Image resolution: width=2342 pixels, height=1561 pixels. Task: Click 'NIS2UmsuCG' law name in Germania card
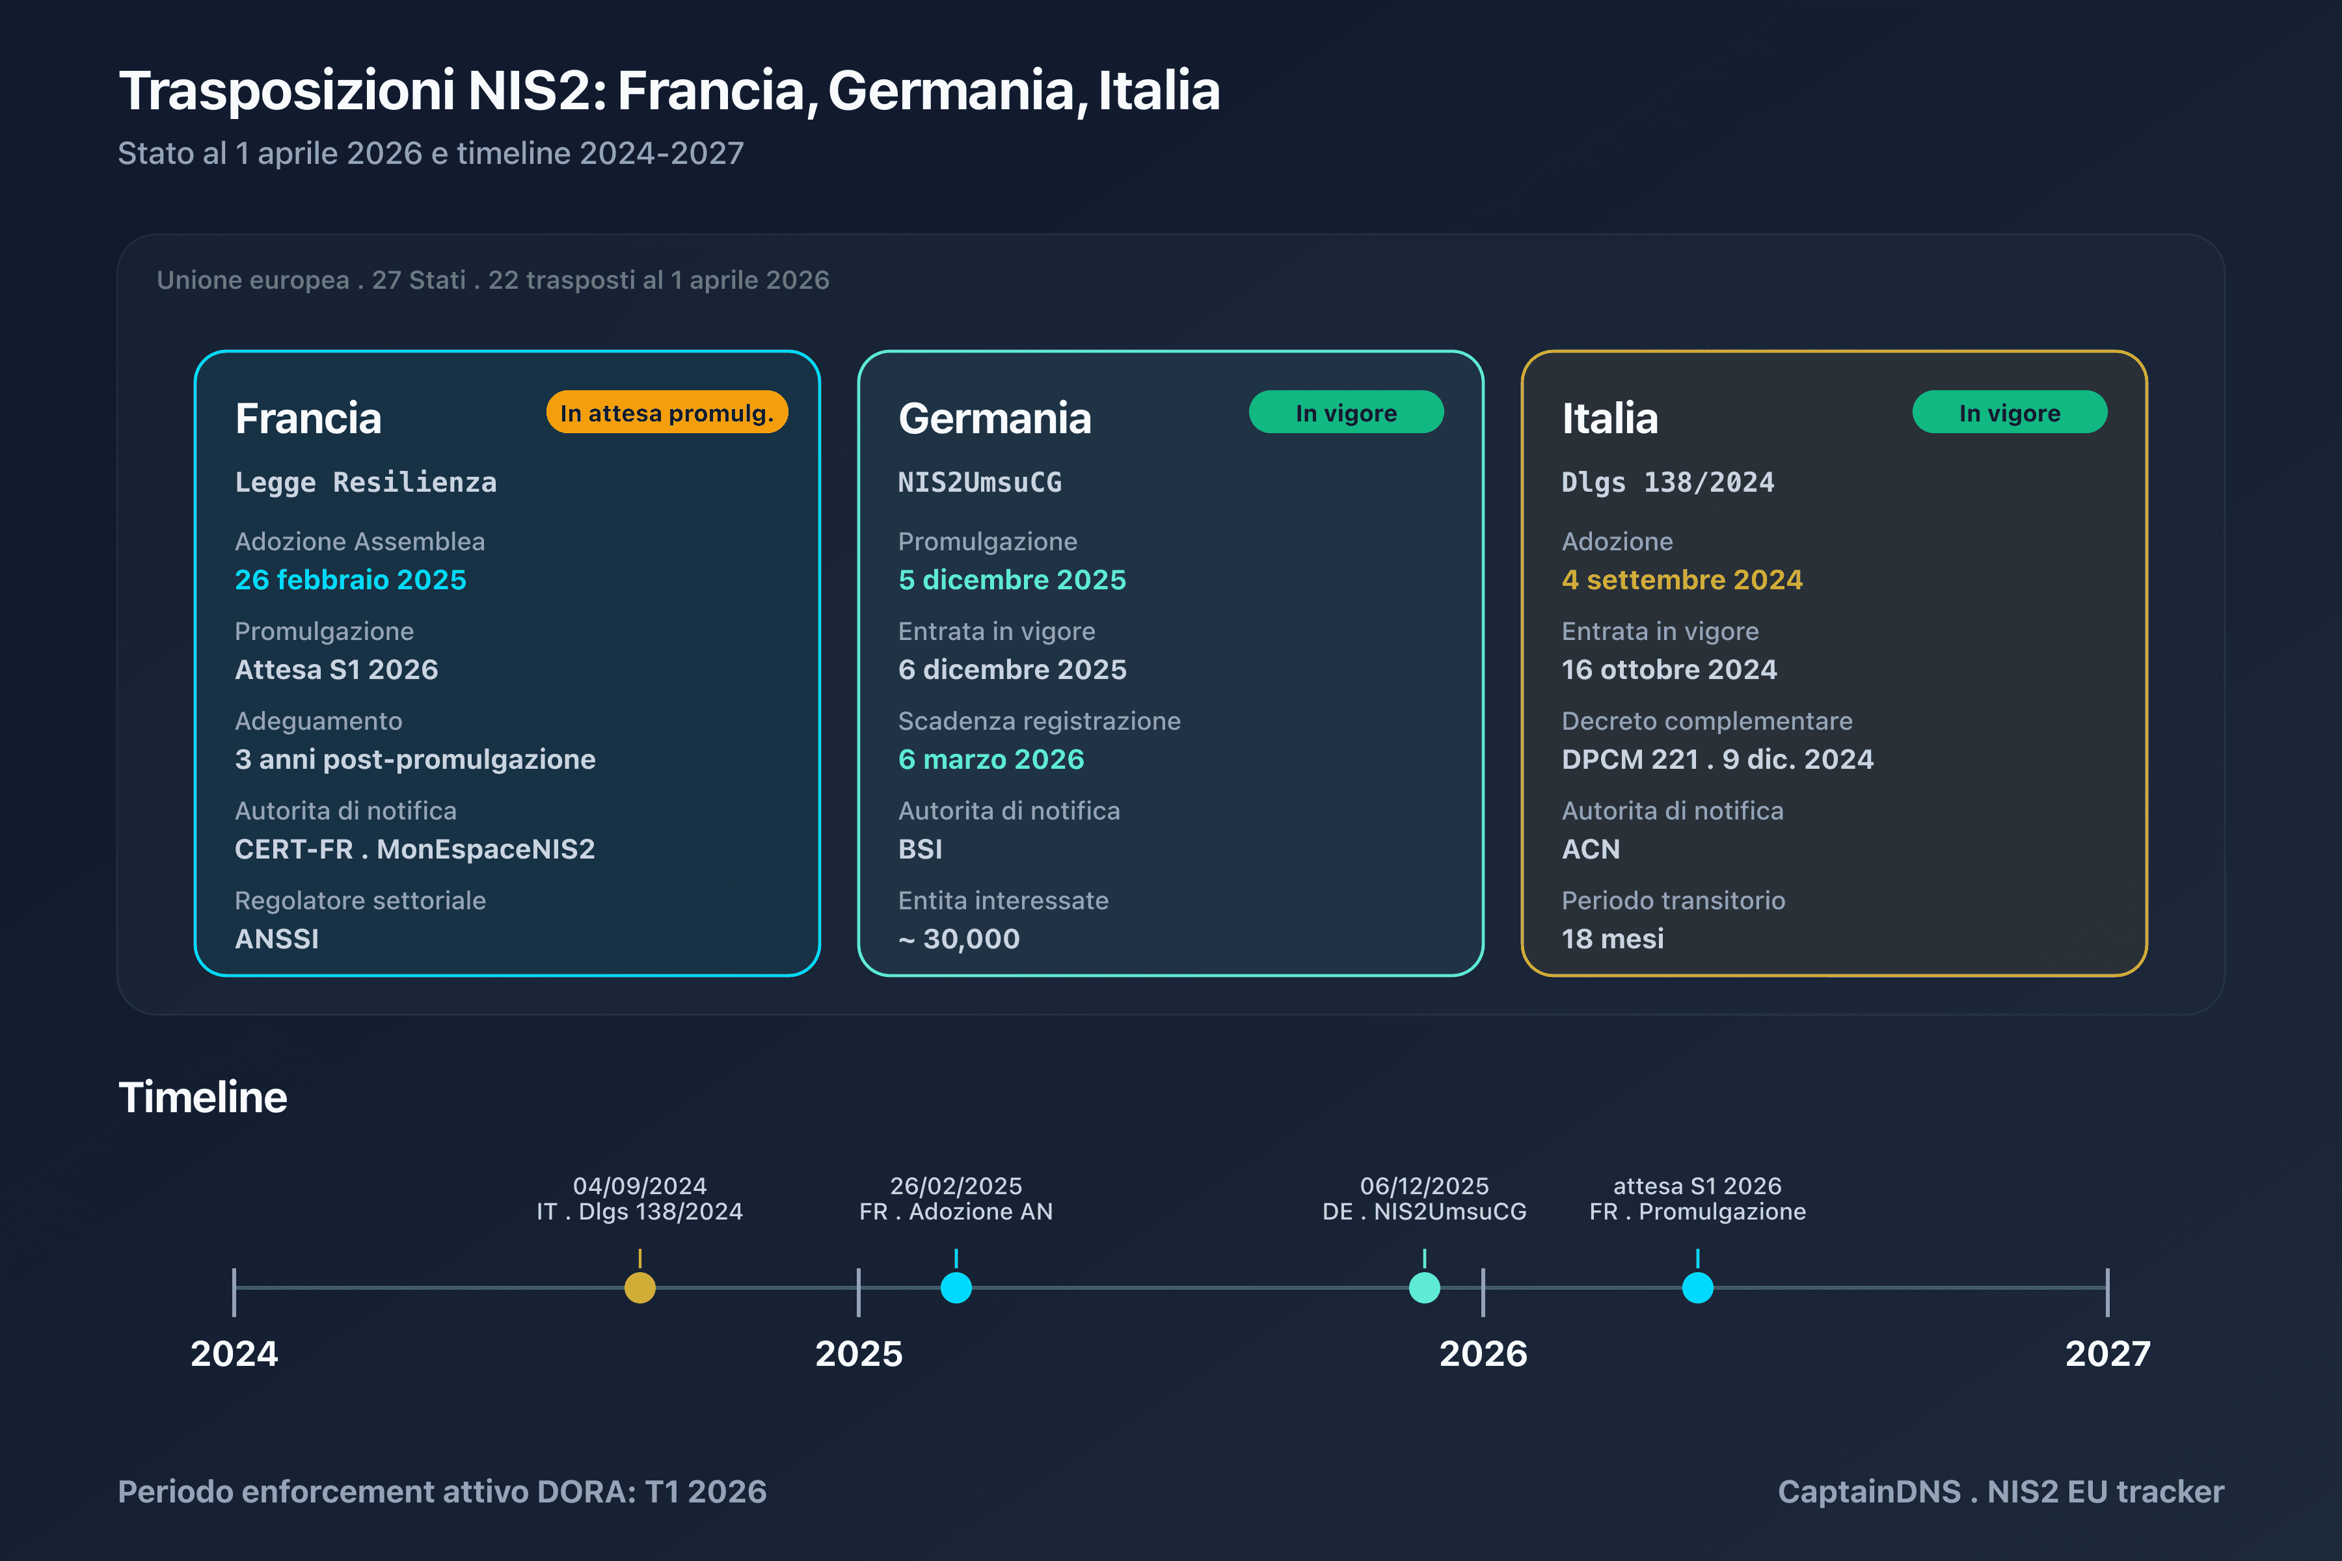coord(980,483)
